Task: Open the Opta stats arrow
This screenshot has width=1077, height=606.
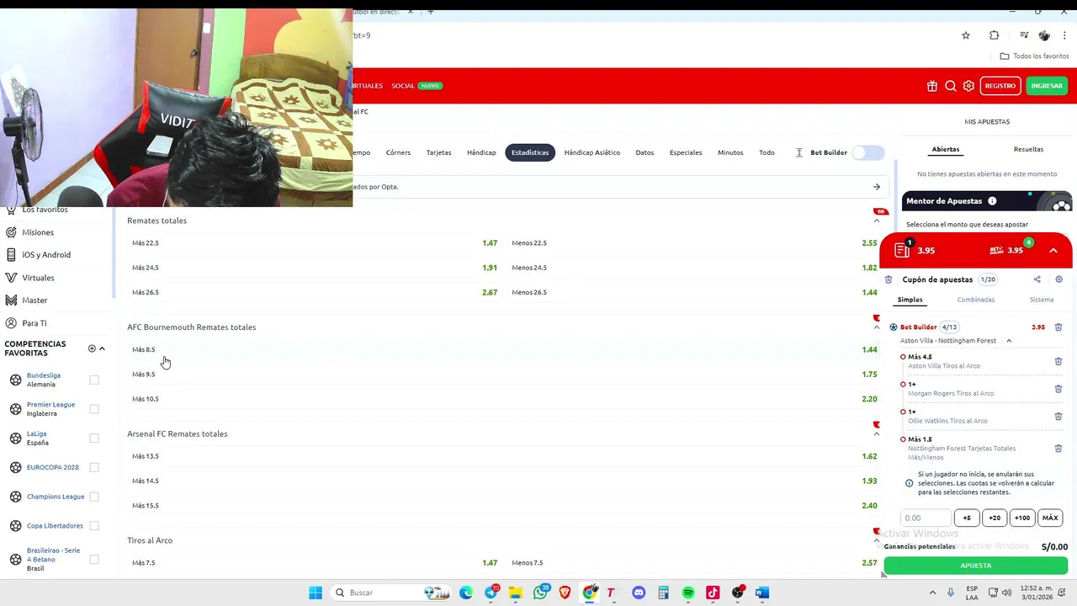Action: click(x=877, y=187)
